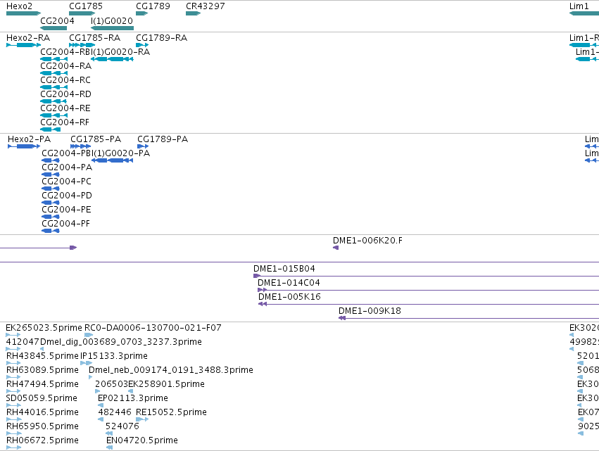Open transcript CG2004-RE label
Image resolution: width=599 pixels, height=451 pixels.
point(65,108)
